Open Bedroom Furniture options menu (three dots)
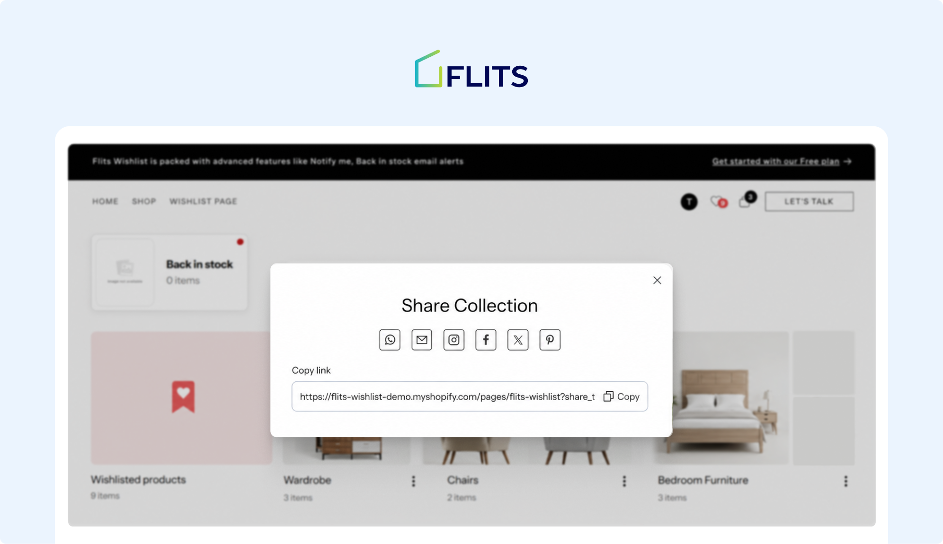The height and width of the screenshot is (544, 943). click(x=845, y=481)
